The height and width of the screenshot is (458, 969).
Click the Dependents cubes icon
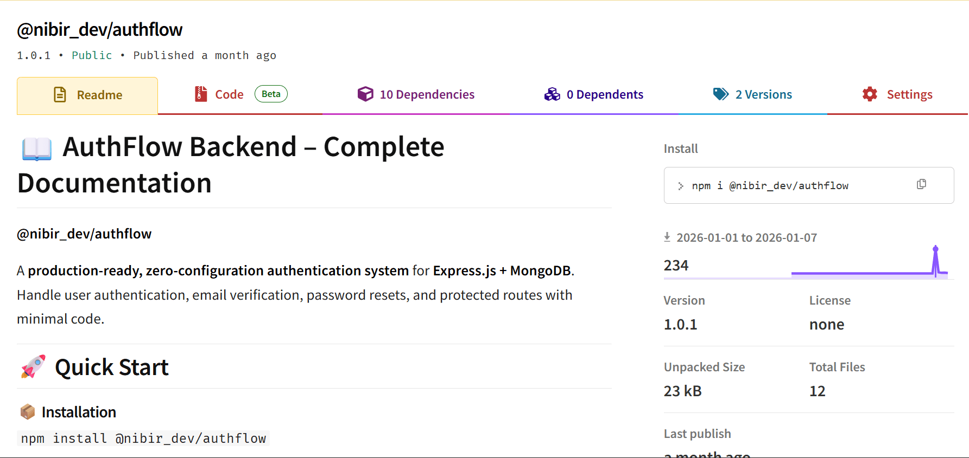click(552, 94)
